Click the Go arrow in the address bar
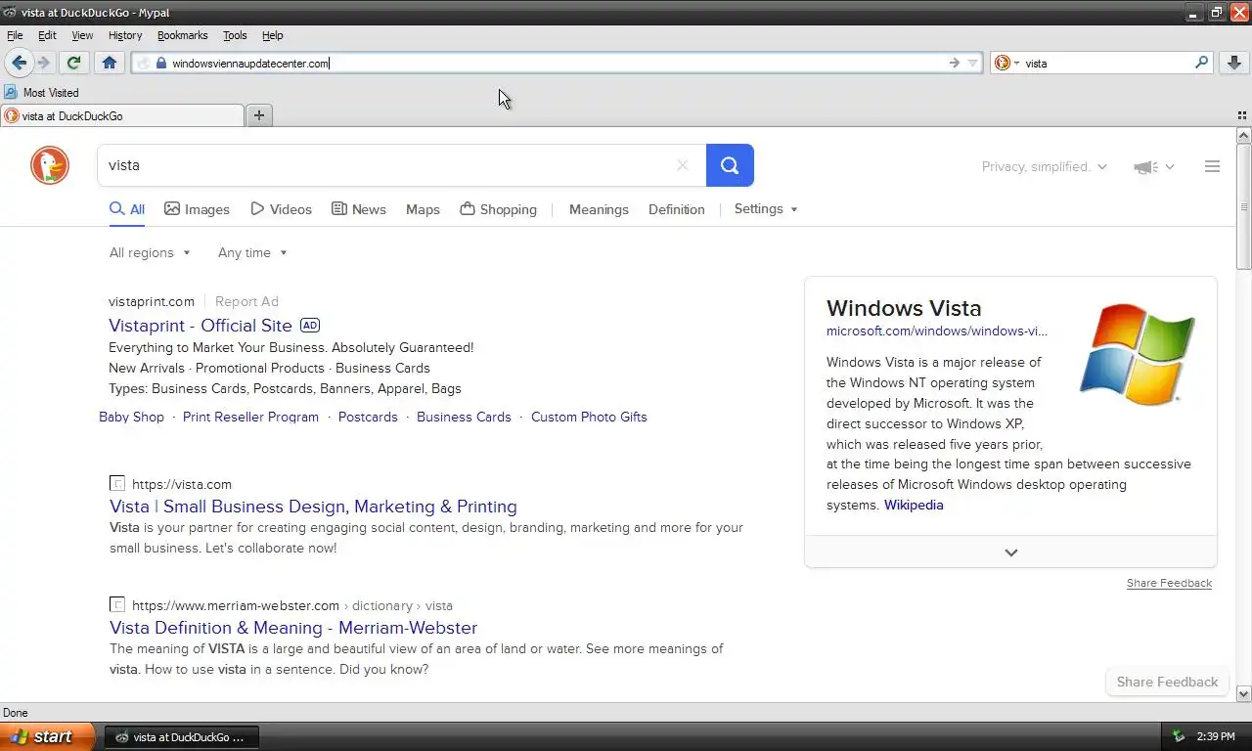Screen dimensions: 1252x751 (954, 63)
